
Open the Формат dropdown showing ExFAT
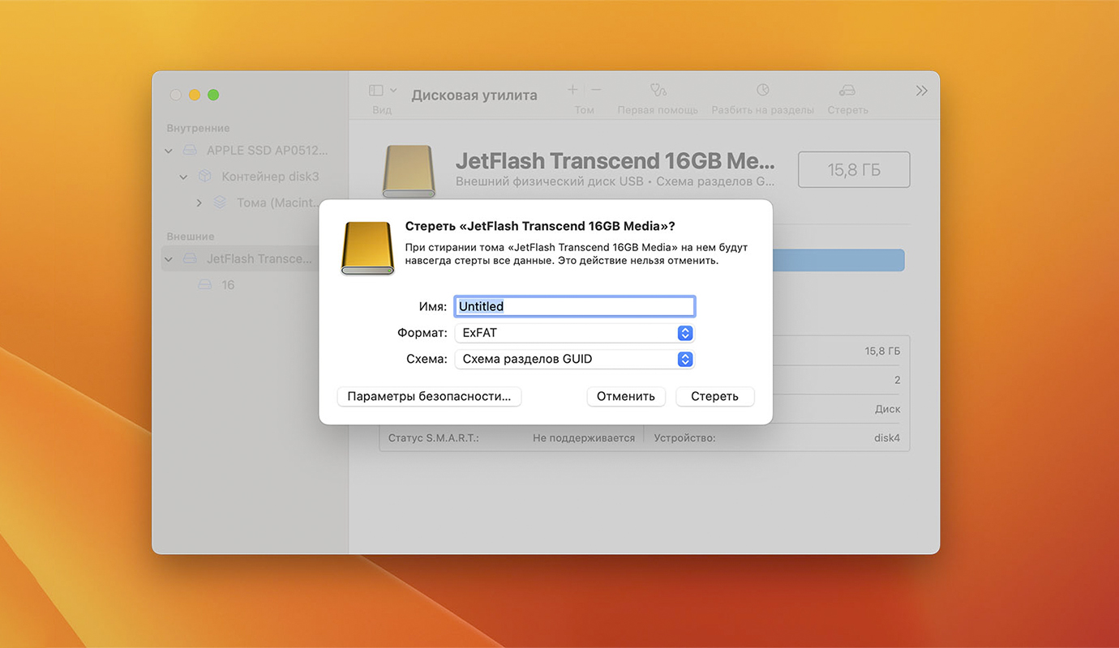pos(575,333)
